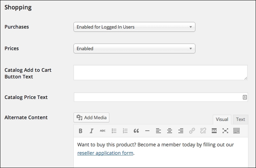Switch to the Text editor tab

coord(240,119)
